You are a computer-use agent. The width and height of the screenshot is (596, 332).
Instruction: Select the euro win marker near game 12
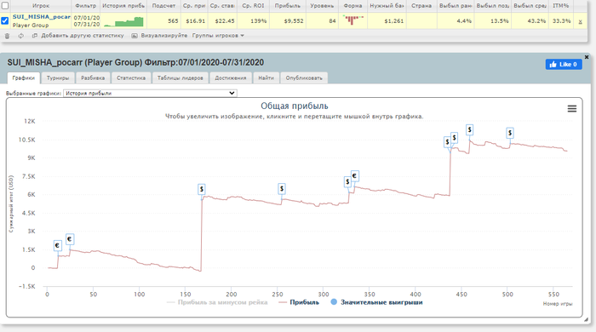(x=57, y=245)
